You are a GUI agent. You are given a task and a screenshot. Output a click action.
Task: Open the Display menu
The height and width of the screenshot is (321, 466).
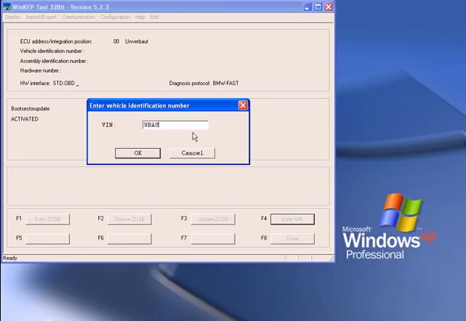[x=12, y=17]
